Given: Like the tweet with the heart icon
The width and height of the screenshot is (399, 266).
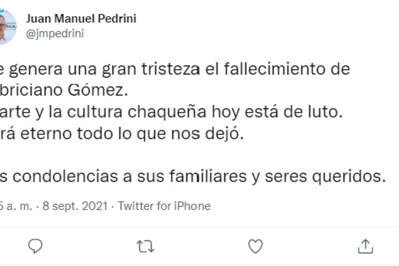Looking at the screenshot, I should click(x=256, y=246).
